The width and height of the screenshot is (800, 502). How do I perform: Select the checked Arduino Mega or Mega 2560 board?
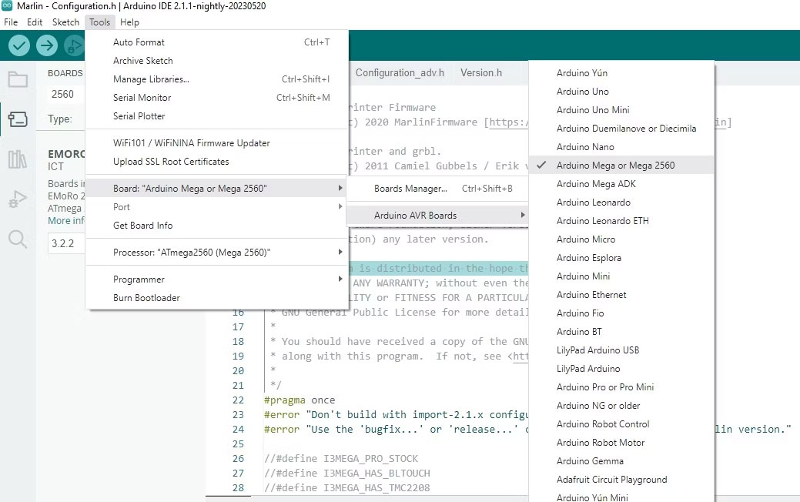click(x=621, y=166)
